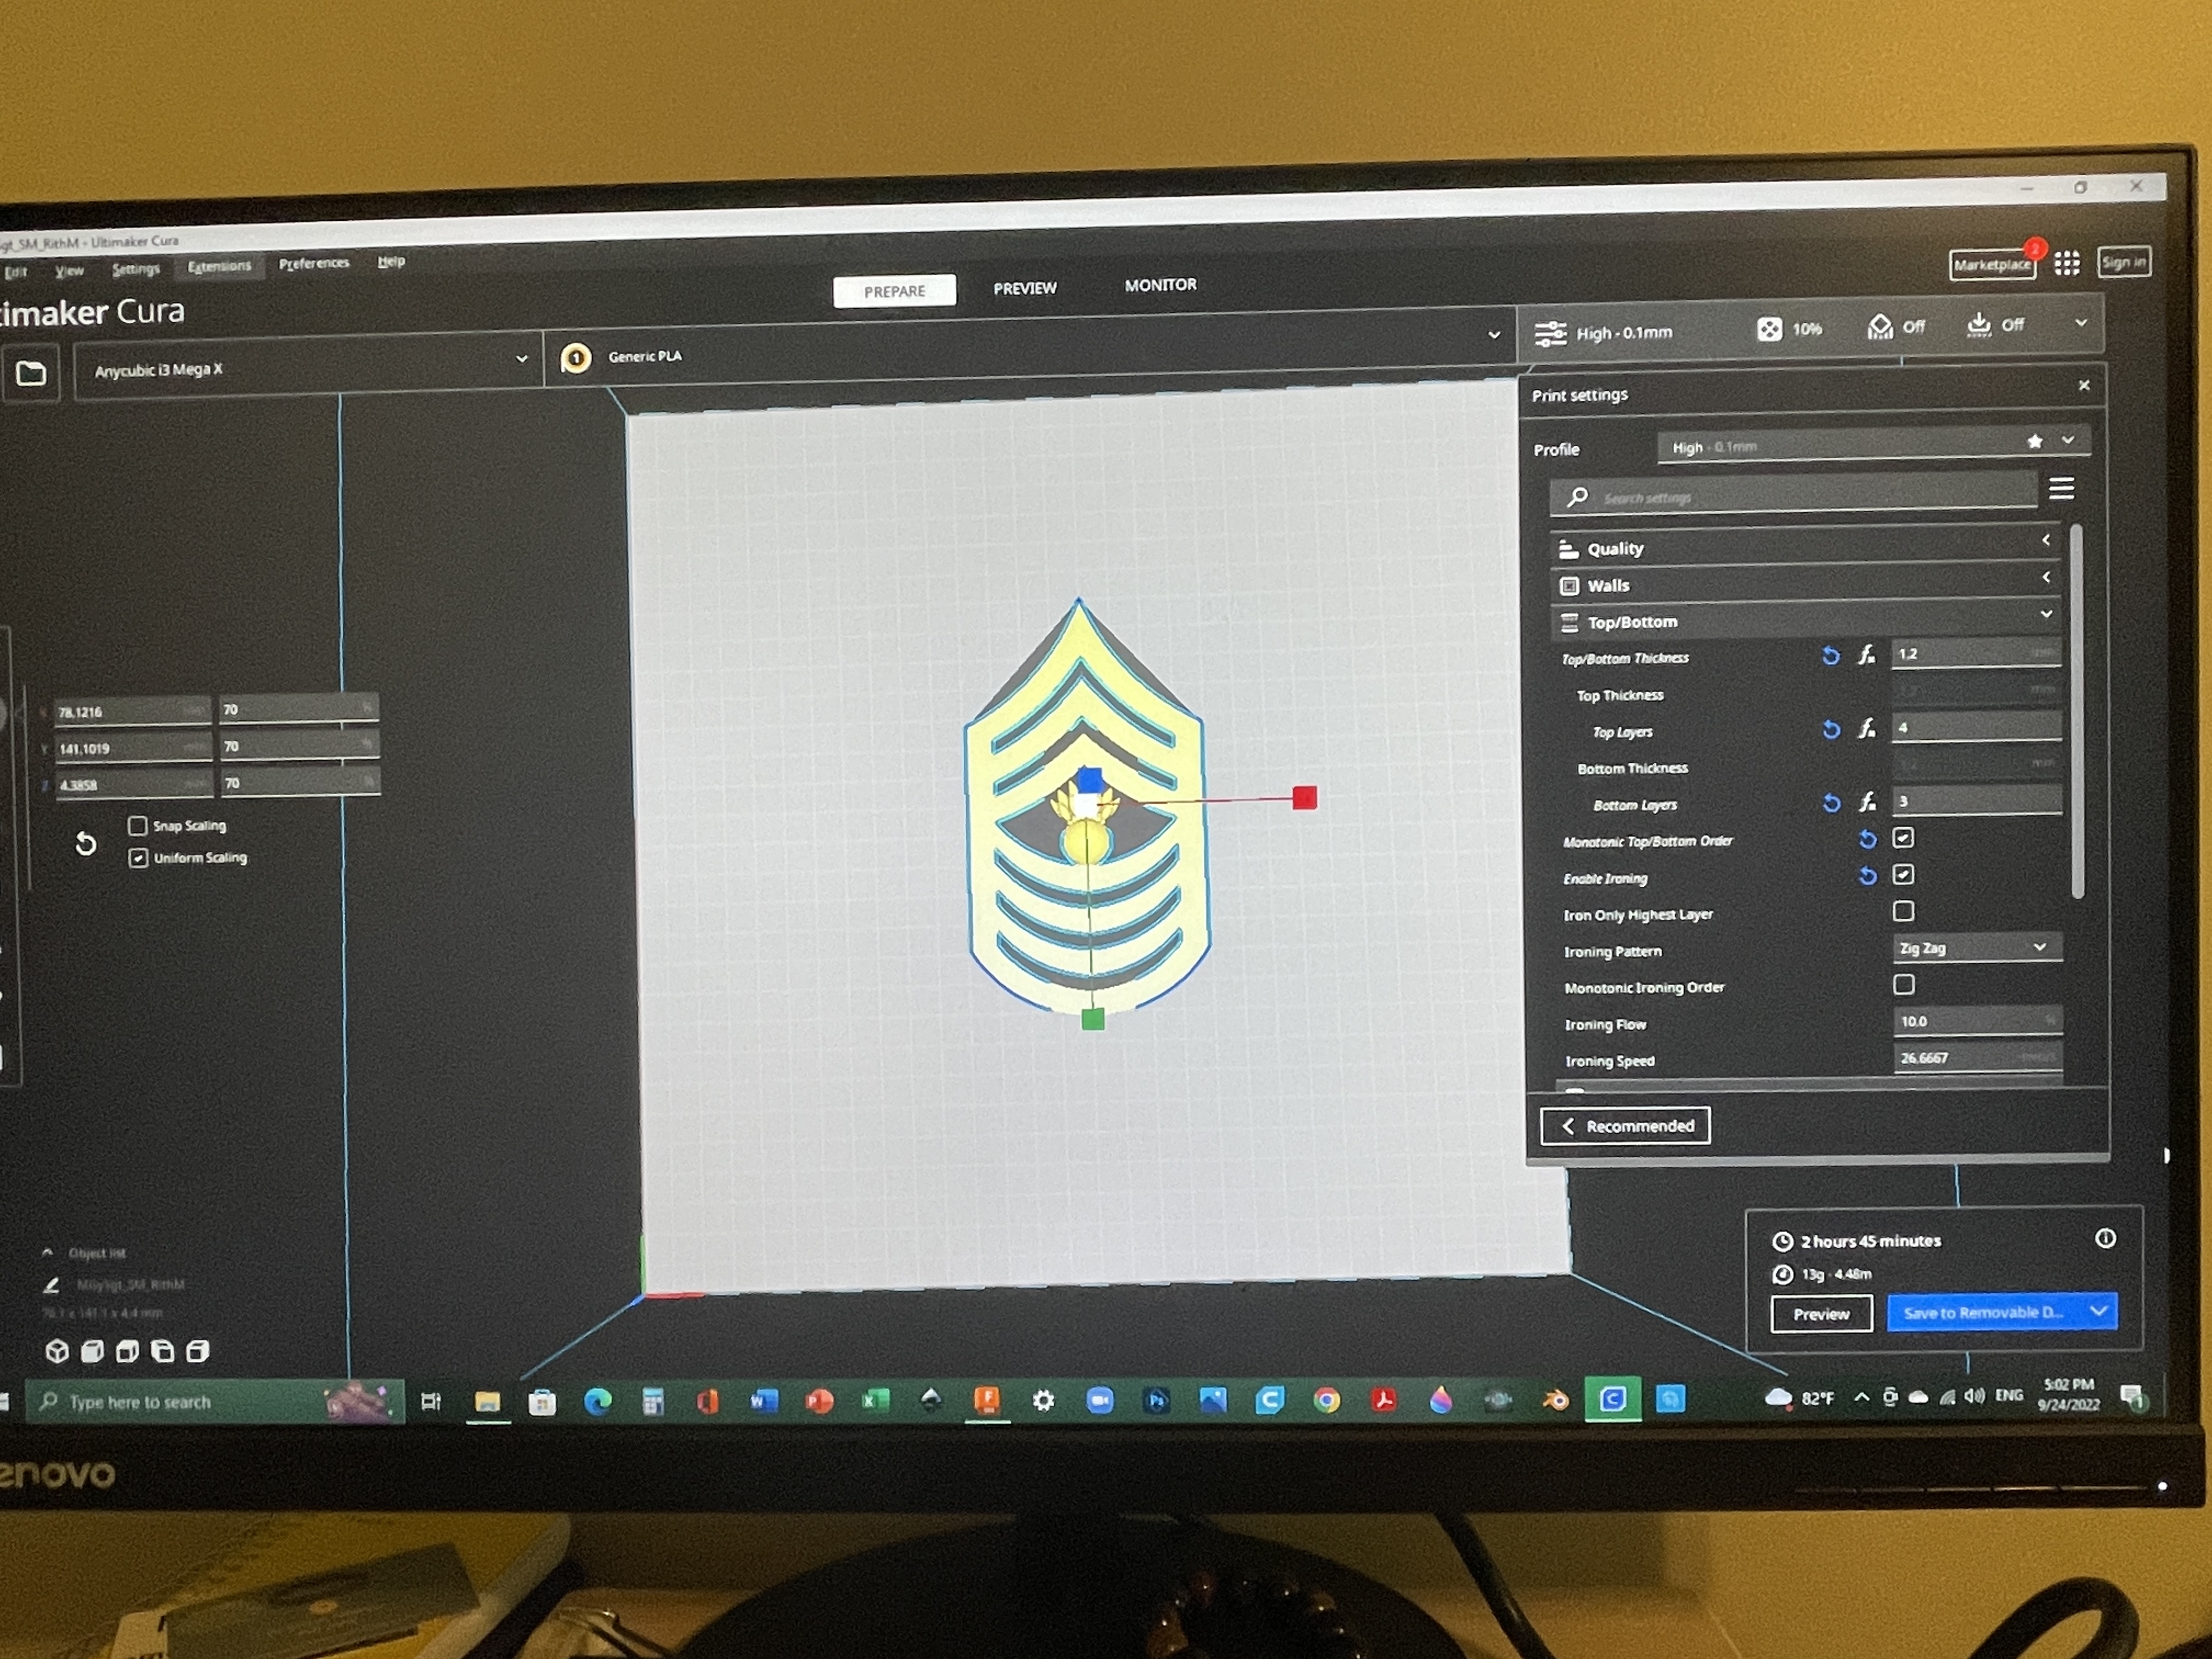
Task: Reset the Monotonic Top/Bottom Order setting
Action: (x=1867, y=839)
